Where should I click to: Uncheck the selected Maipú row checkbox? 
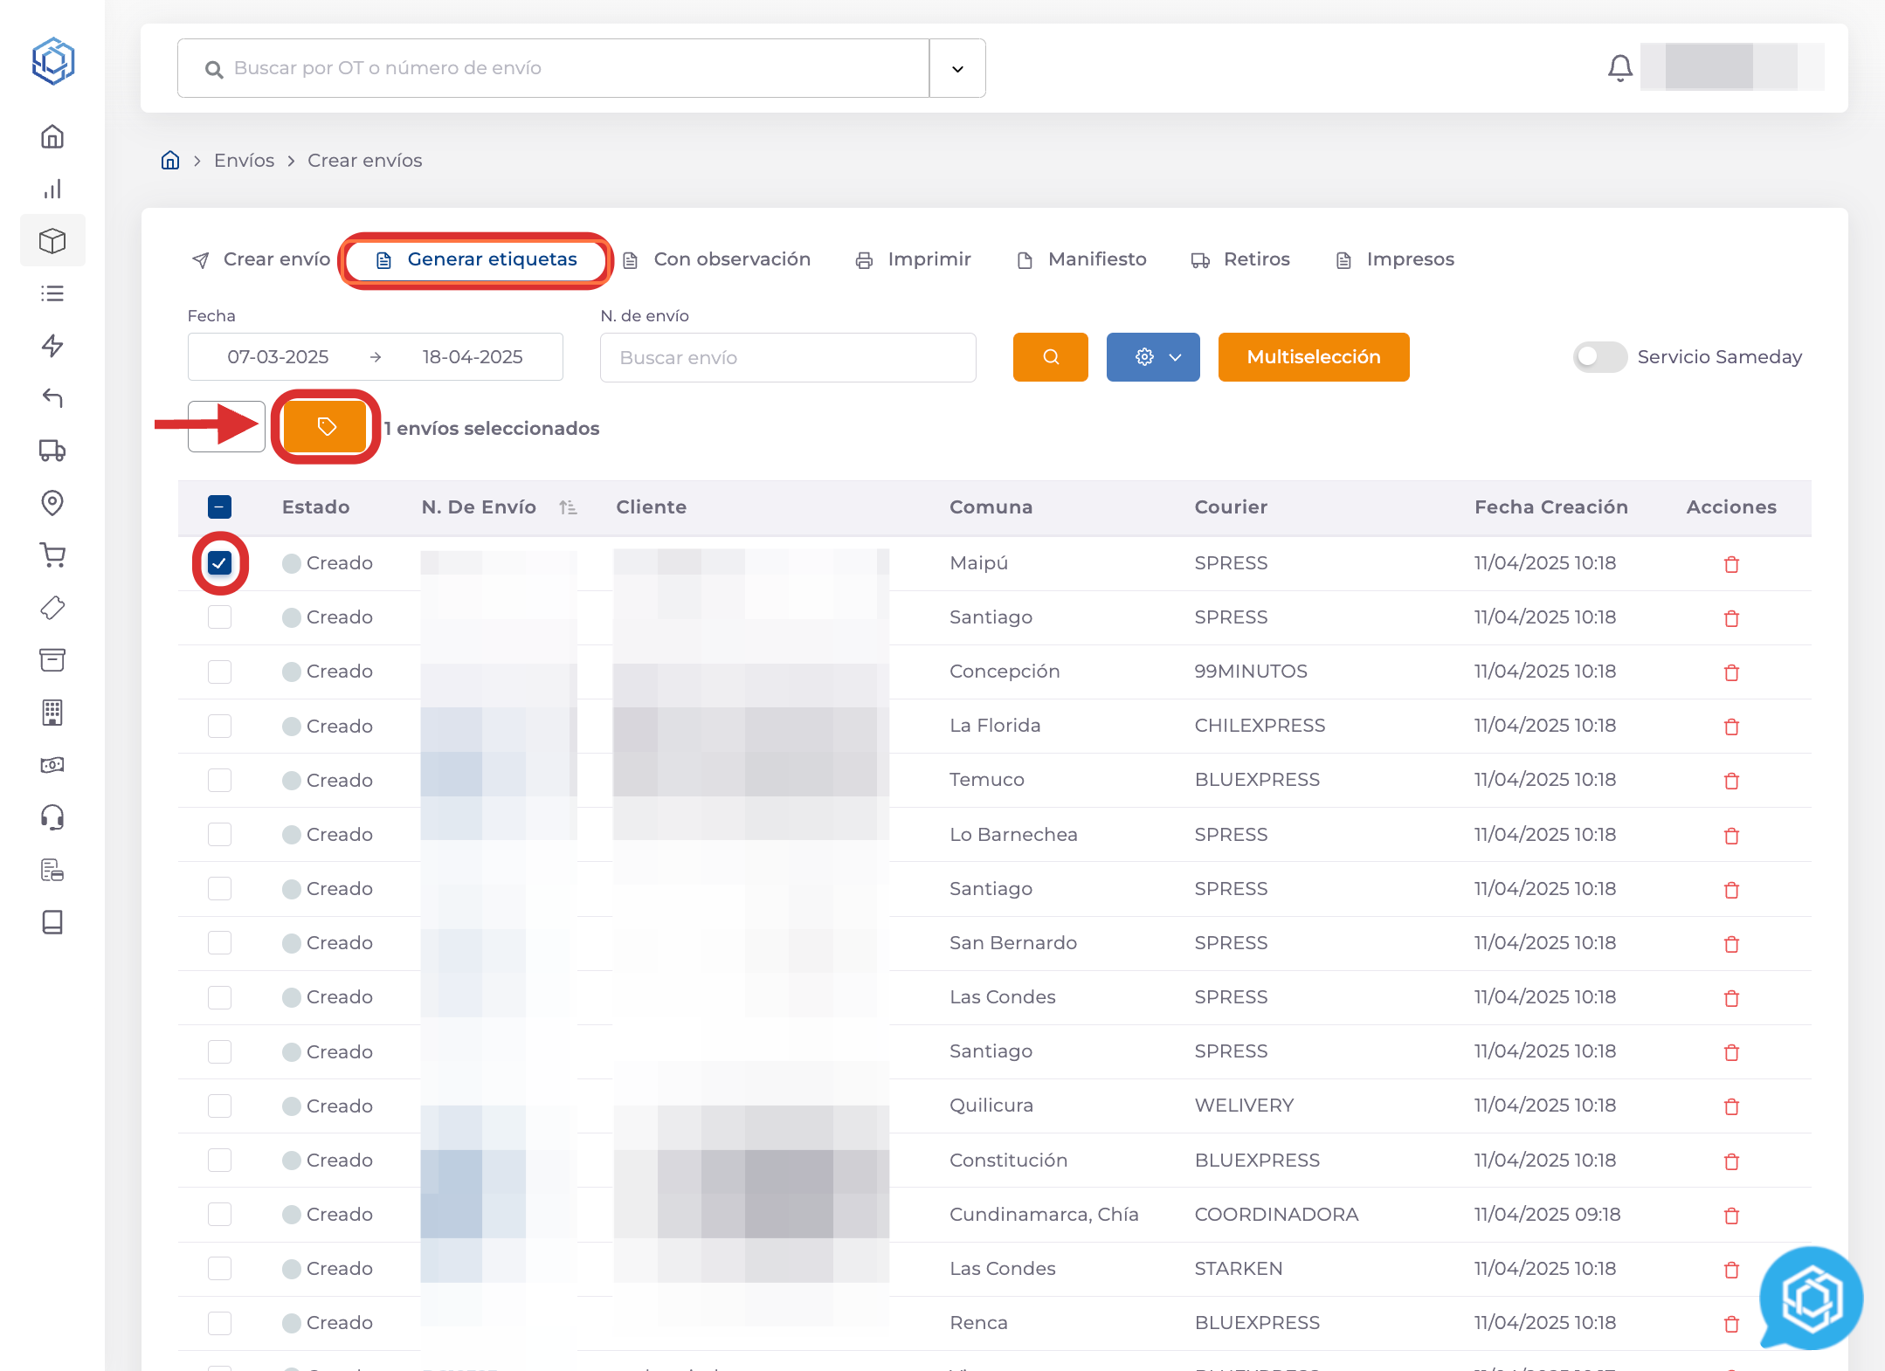(x=219, y=563)
